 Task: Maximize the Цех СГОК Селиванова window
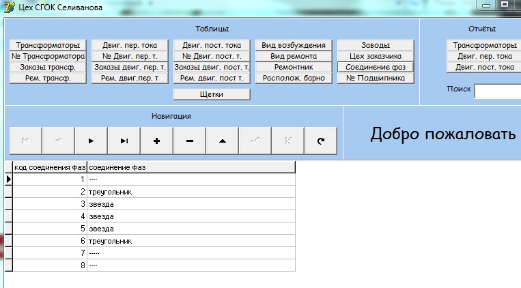point(505,5)
